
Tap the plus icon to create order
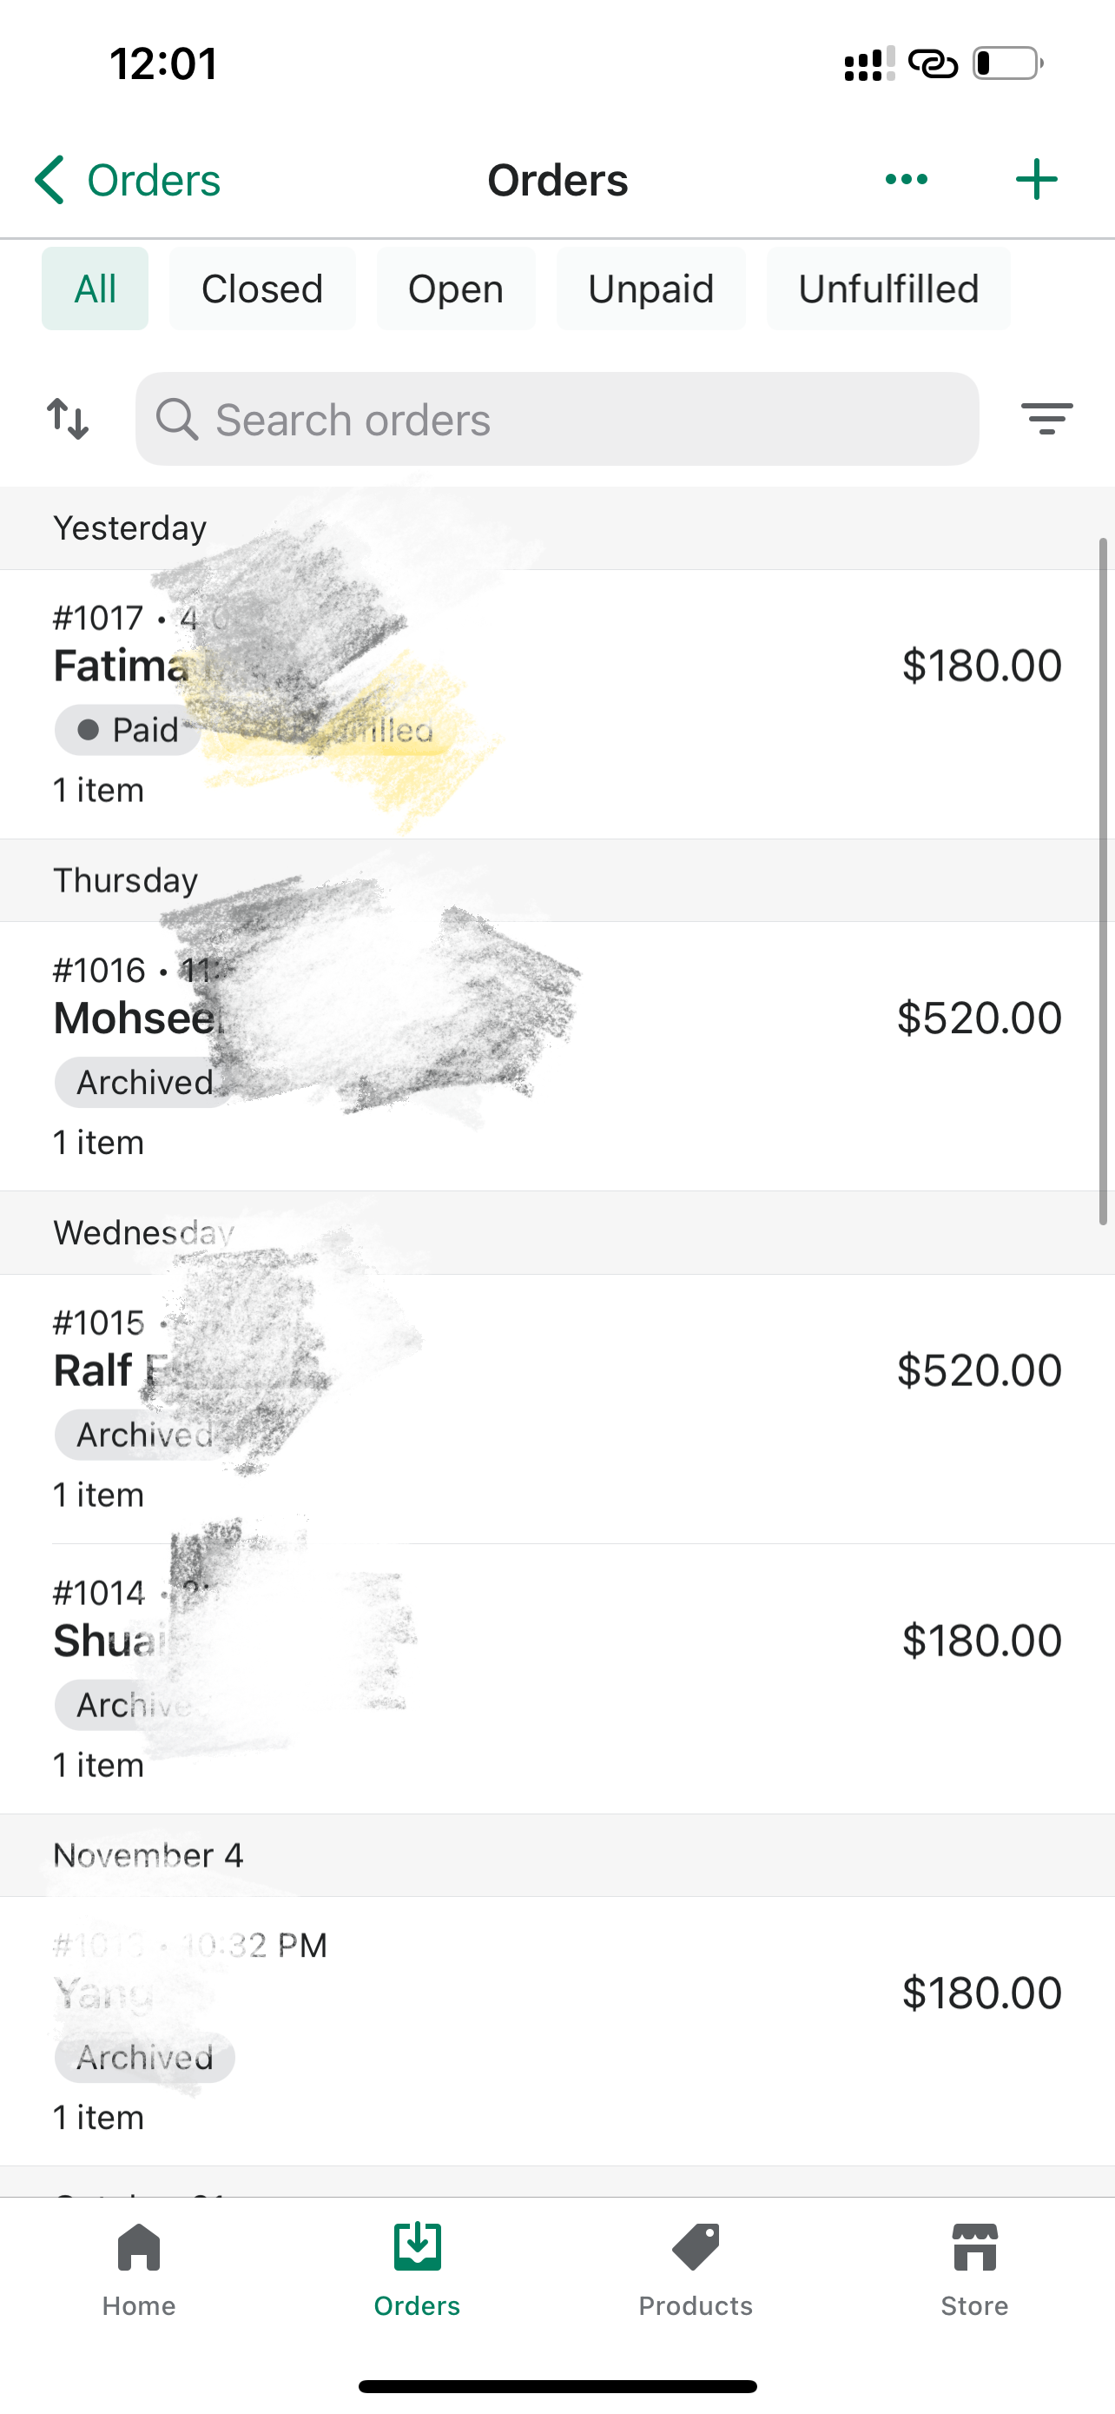(x=1036, y=179)
